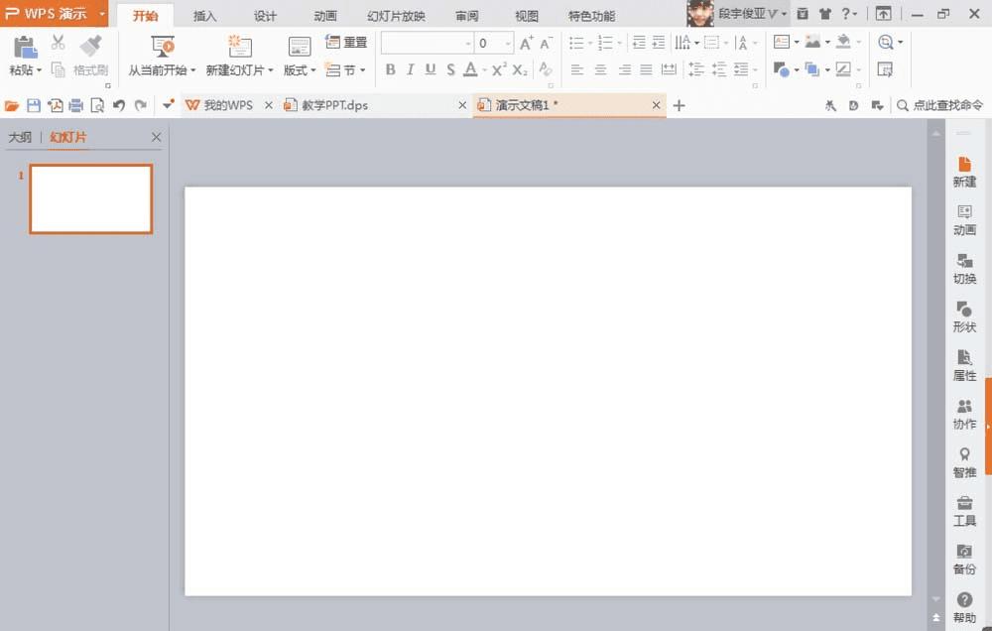Image resolution: width=992 pixels, height=631 pixels.
Task: Click the insert picture icon
Action: click(813, 43)
